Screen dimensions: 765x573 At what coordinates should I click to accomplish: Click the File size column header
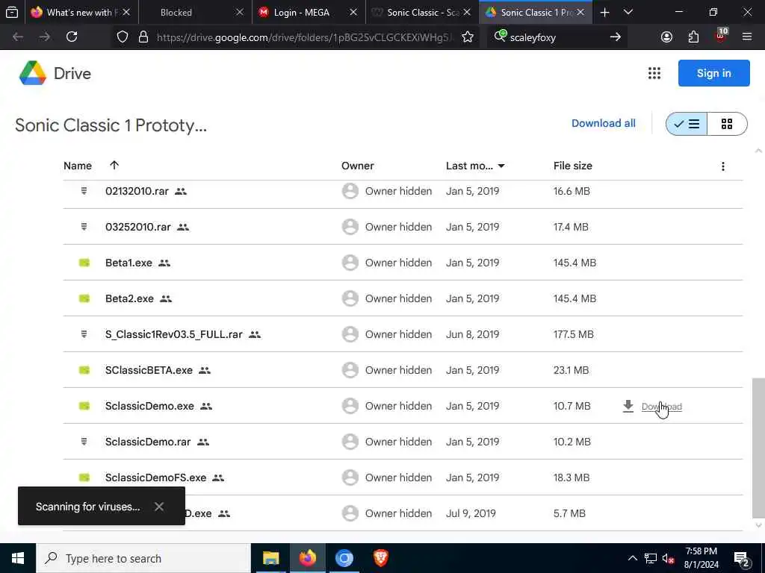[x=573, y=166]
